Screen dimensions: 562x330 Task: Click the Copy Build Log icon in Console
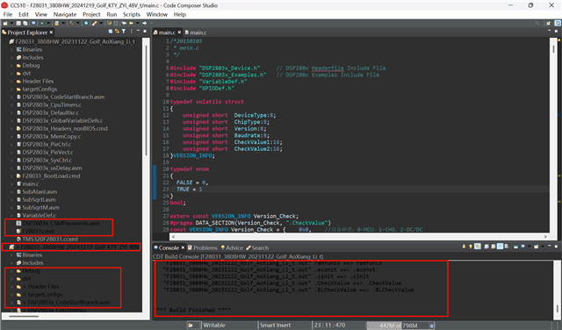[507, 247]
